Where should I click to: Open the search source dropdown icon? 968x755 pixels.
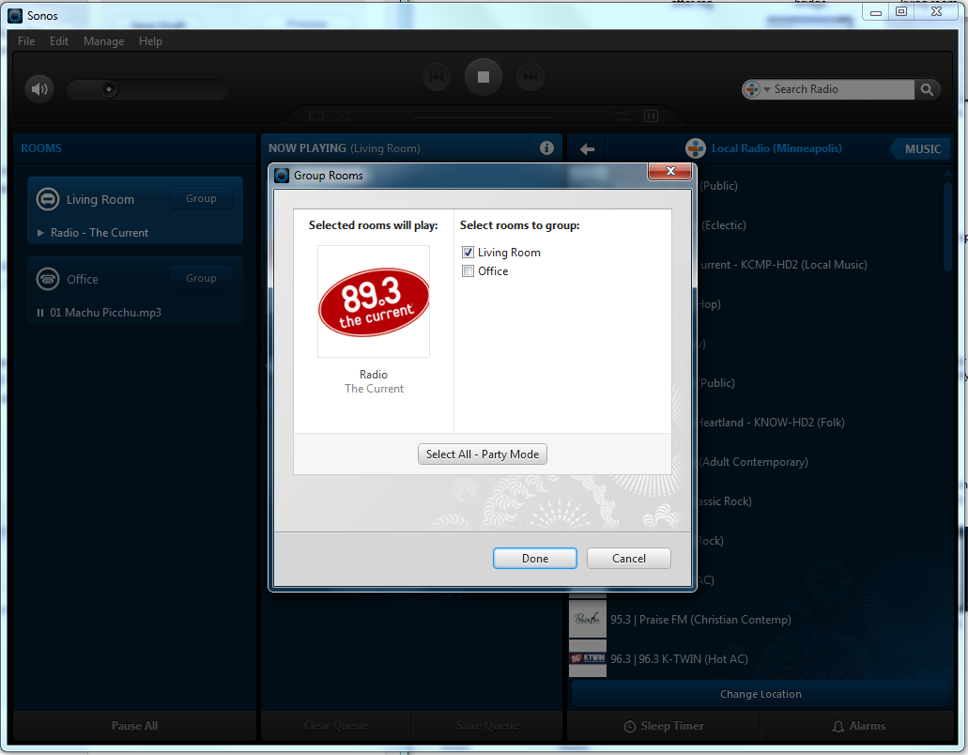coord(757,89)
